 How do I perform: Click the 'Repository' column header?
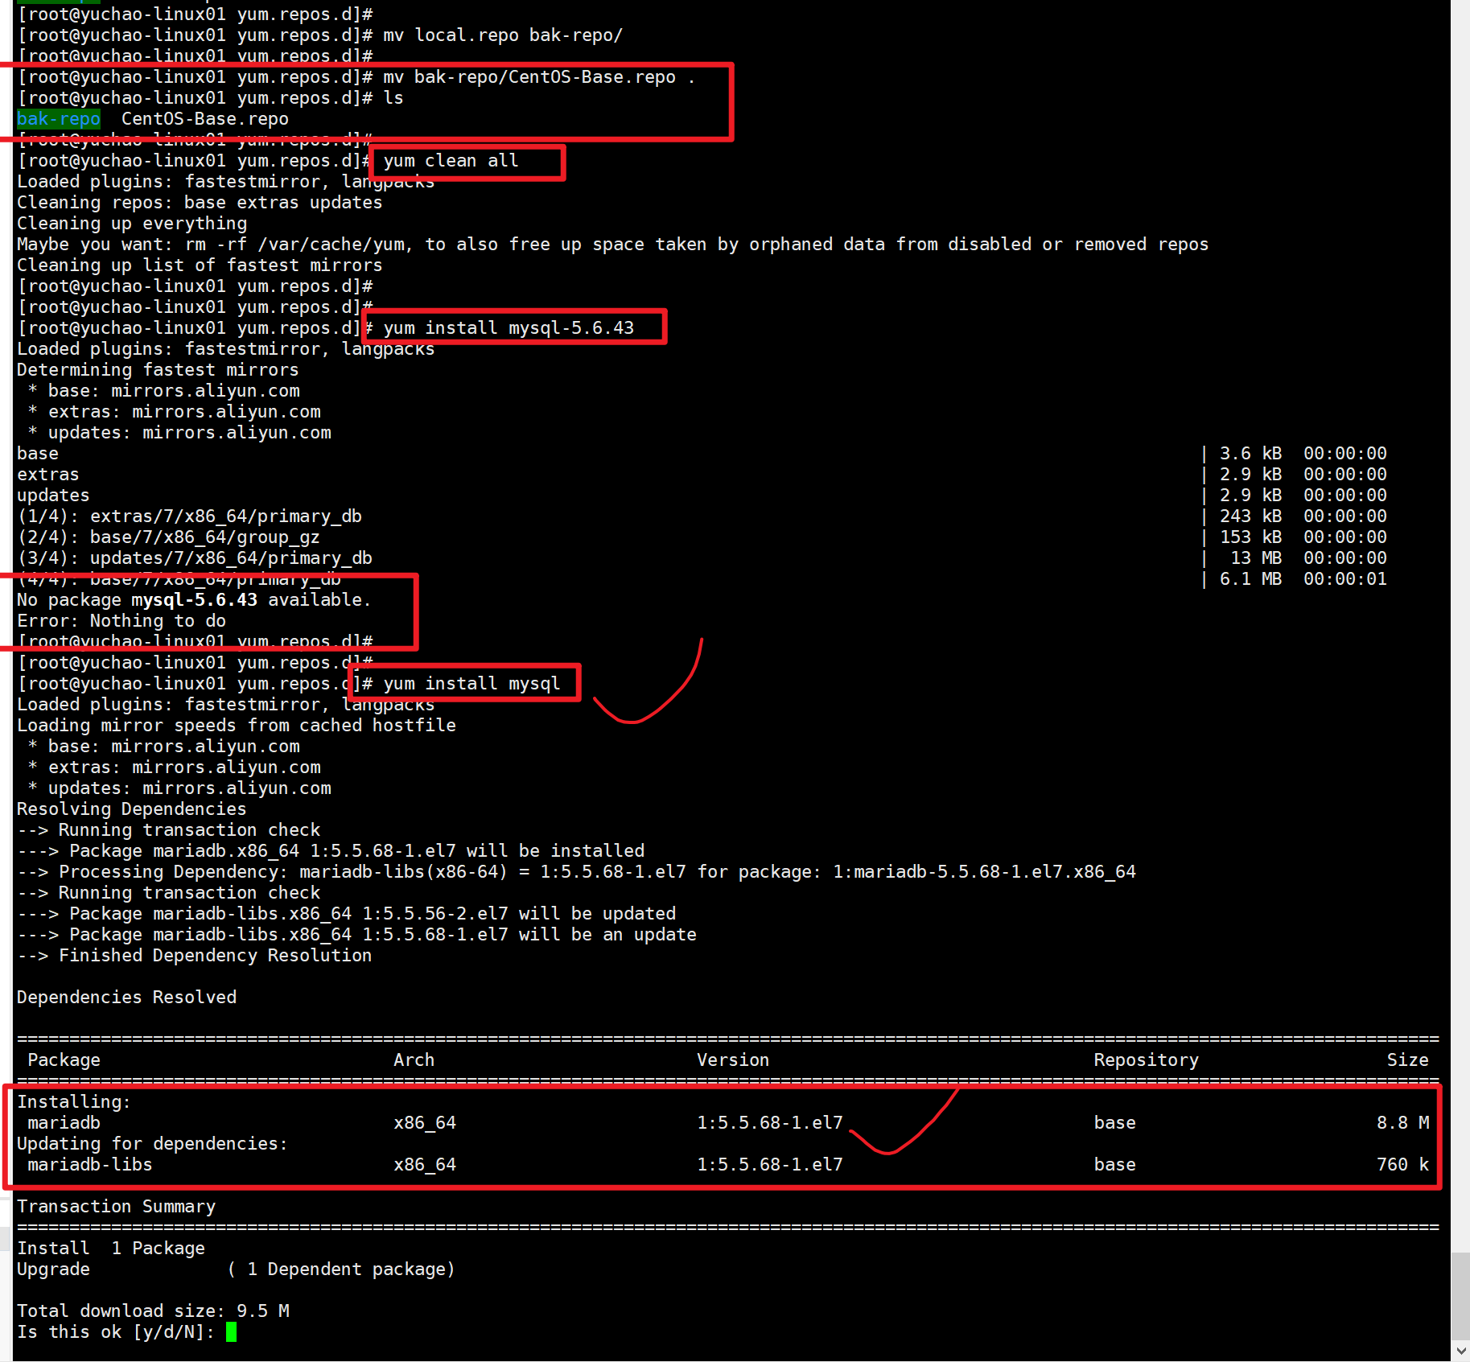pyautogui.click(x=1146, y=1060)
